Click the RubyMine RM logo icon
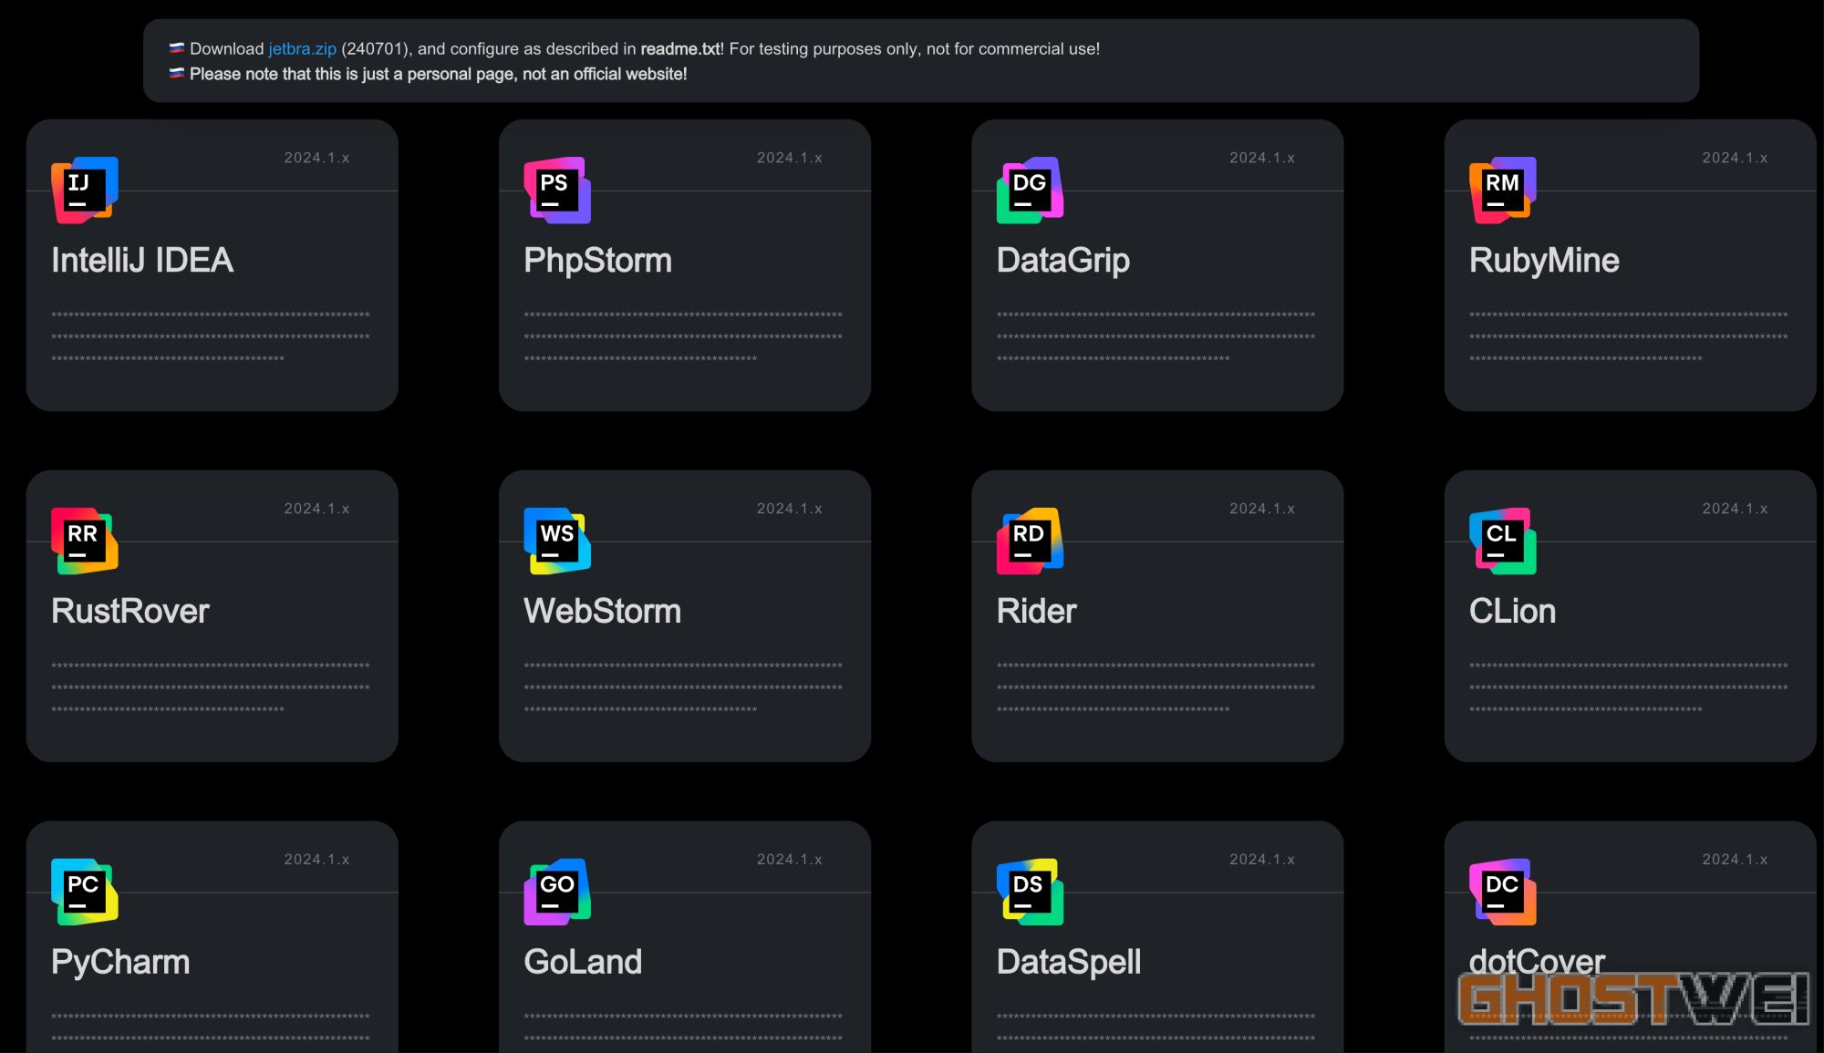This screenshot has height=1053, width=1824. [x=1502, y=190]
